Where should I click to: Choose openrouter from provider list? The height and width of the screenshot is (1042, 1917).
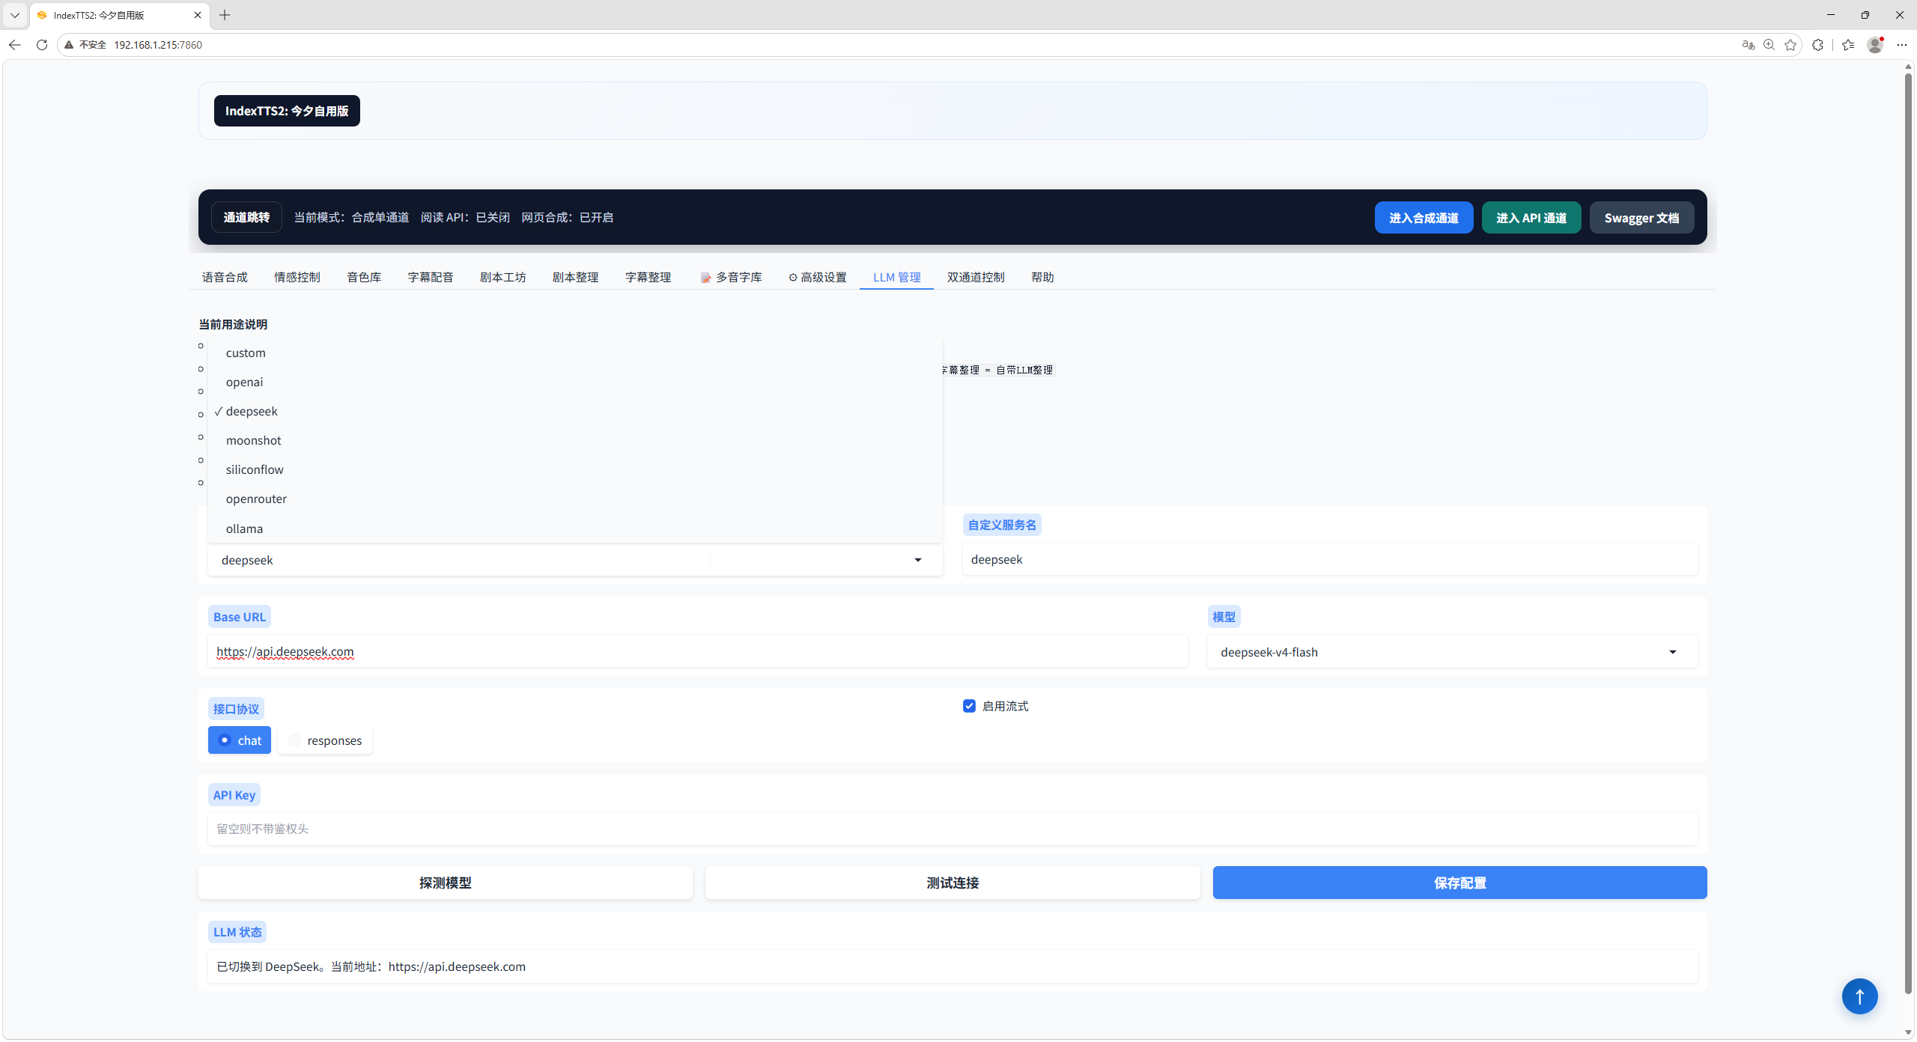575,499
